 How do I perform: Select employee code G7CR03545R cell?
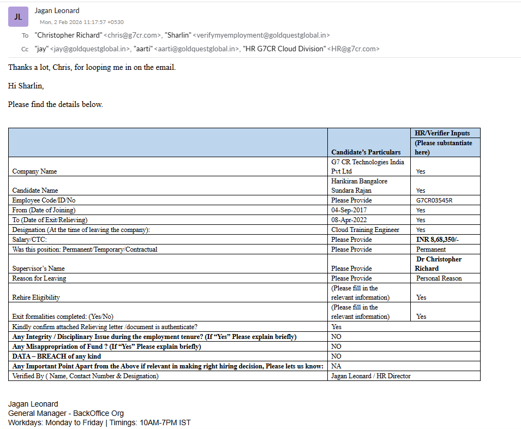[x=434, y=200]
